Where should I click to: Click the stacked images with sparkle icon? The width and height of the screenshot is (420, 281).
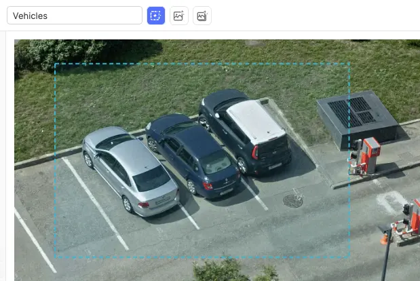tap(202, 16)
